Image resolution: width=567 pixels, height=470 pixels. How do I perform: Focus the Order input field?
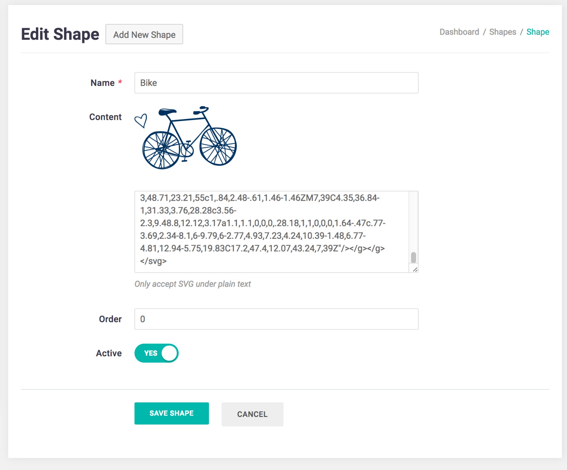(x=276, y=319)
